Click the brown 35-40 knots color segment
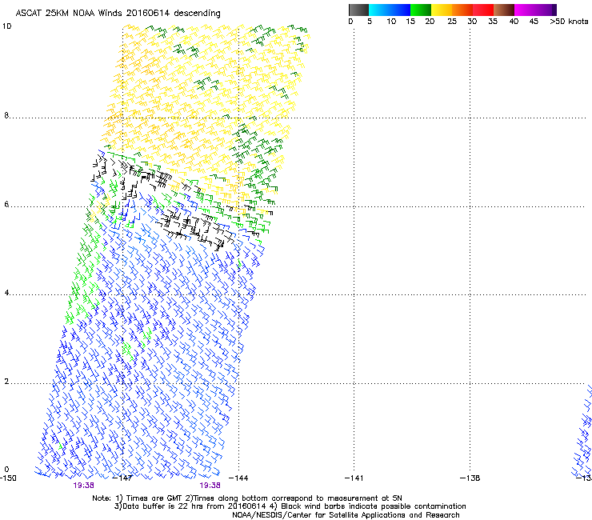Viewport: 592px width, 520px height. point(504,10)
